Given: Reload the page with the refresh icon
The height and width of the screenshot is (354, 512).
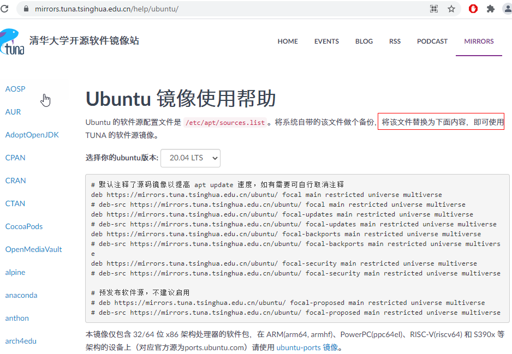Looking at the screenshot, I should click(4, 9).
